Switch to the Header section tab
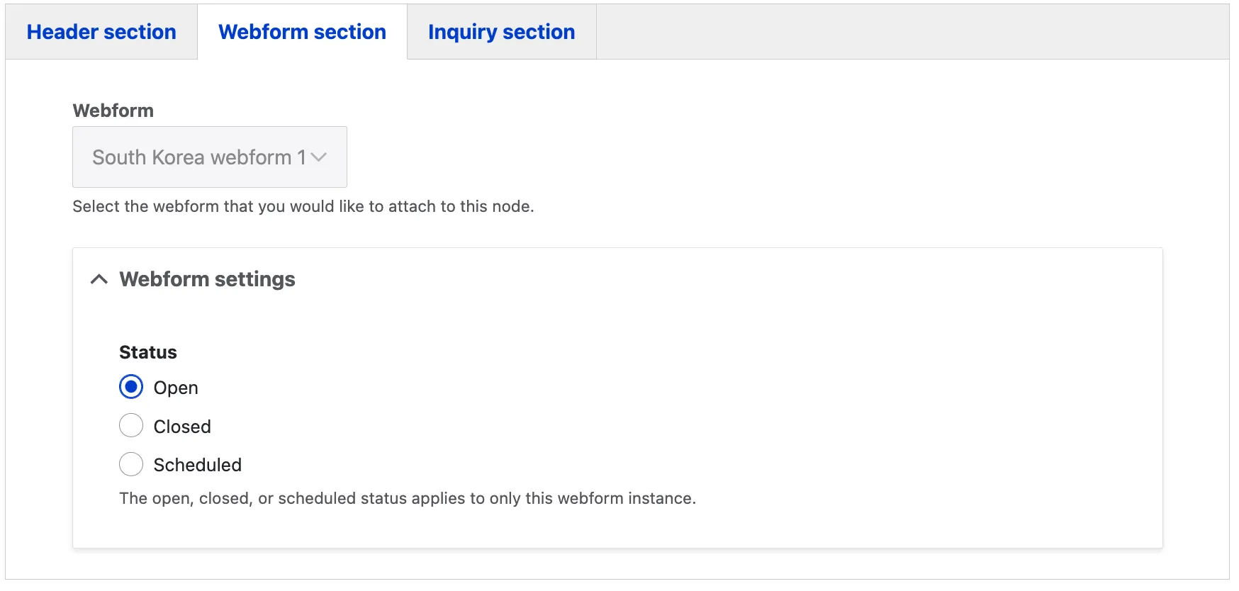This screenshot has width=1239, height=591. (x=101, y=32)
